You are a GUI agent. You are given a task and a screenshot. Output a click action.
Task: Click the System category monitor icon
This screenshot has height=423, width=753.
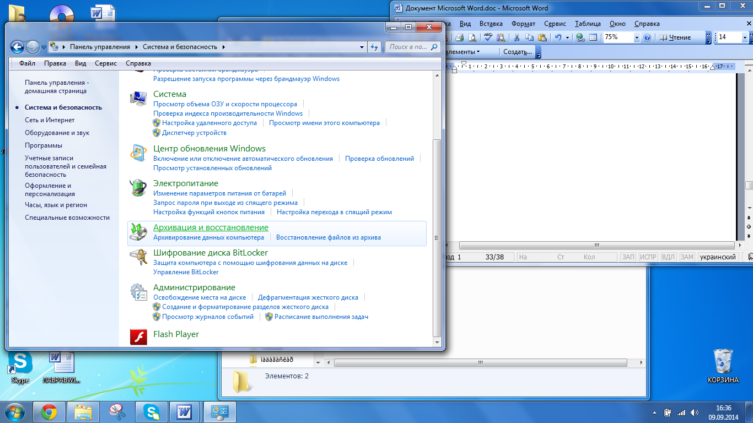tap(138, 98)
